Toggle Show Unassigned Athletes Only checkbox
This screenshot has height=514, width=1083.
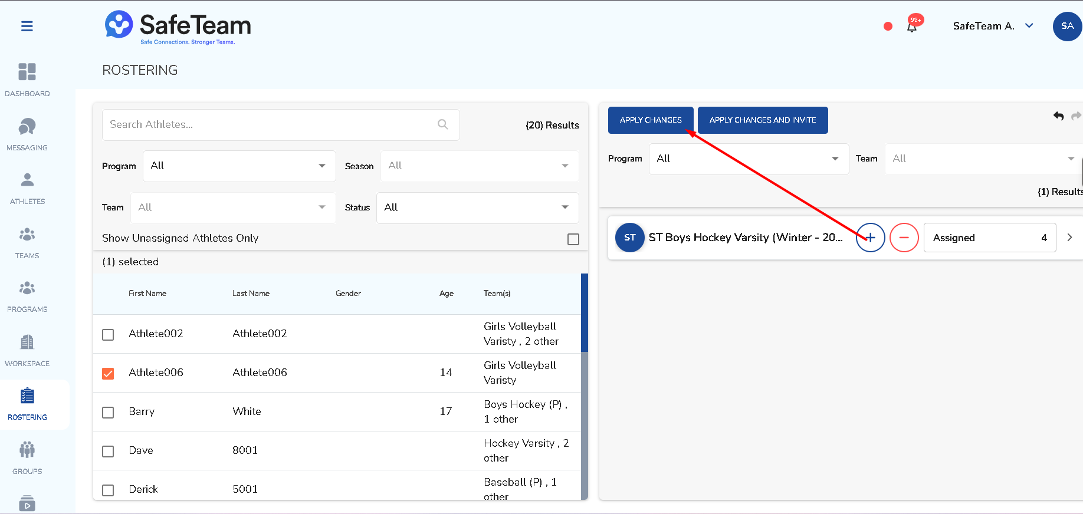coord(573,239)
